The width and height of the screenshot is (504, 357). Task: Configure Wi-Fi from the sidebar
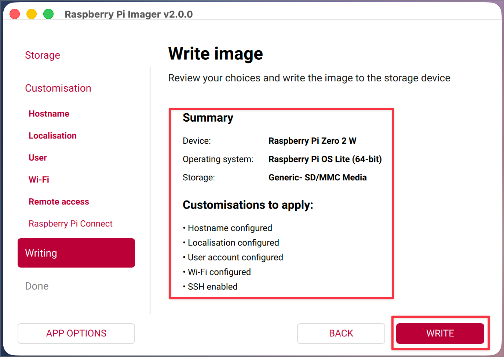(39, 180)
